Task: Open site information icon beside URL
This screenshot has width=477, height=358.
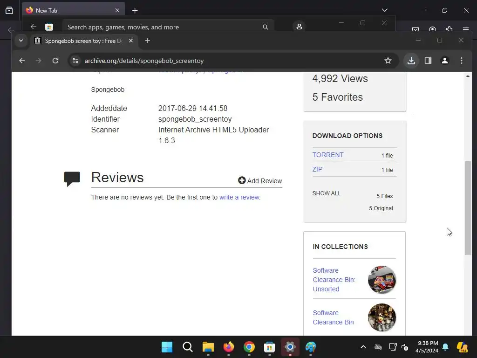Action: (75, 61)
